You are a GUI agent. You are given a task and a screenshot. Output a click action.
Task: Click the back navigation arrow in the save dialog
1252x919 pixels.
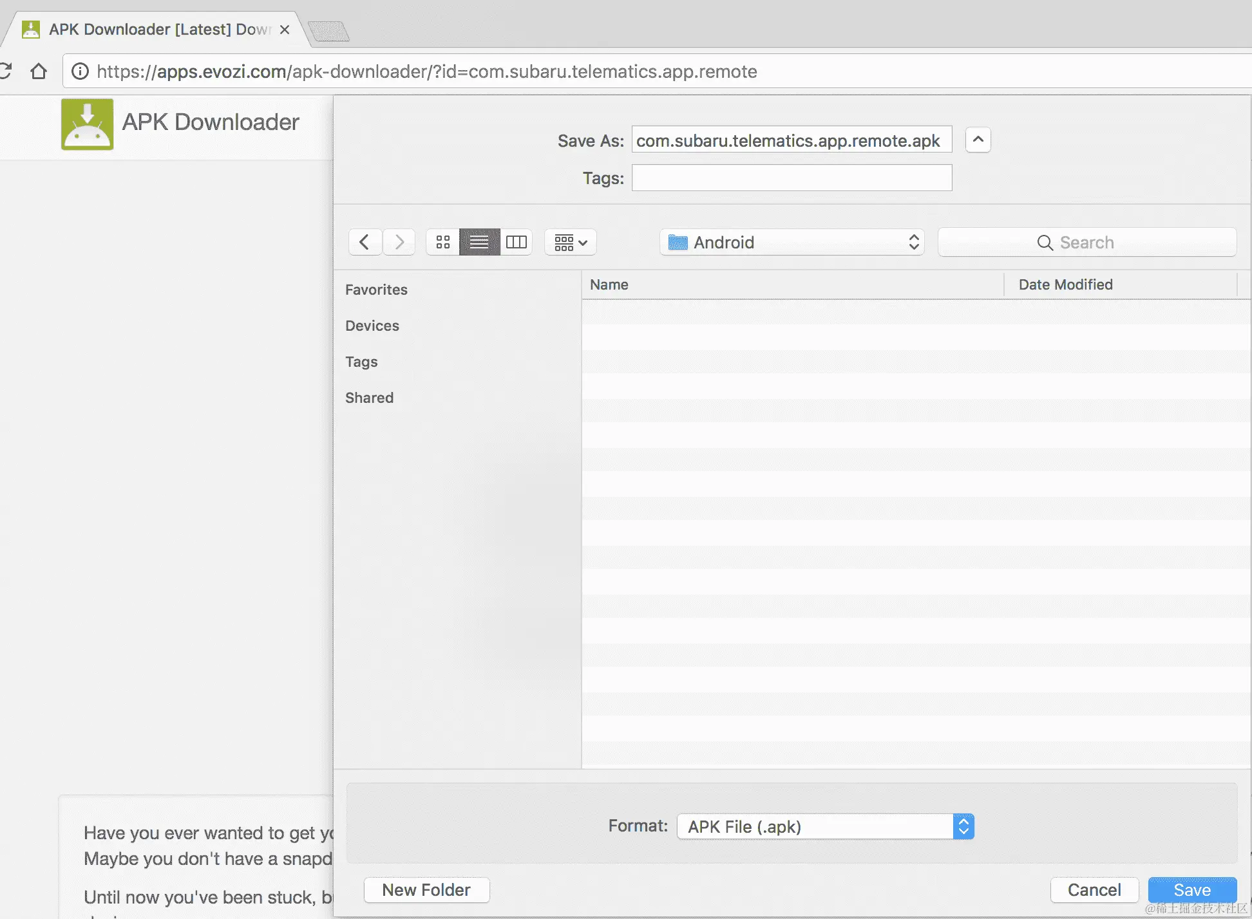pyautogui.click(x=365, y=242)
